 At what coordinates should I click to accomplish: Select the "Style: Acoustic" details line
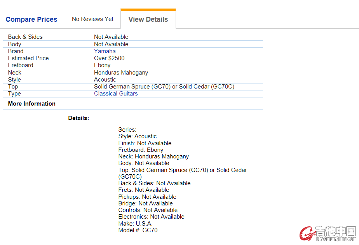click(x=138, y=136)
